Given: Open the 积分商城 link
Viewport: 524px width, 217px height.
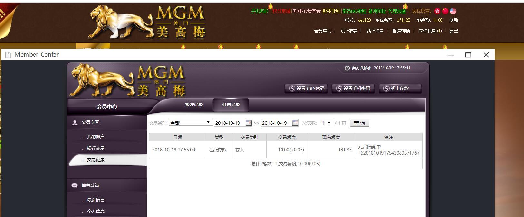Looking at the screenshot, I should point(281,11).
